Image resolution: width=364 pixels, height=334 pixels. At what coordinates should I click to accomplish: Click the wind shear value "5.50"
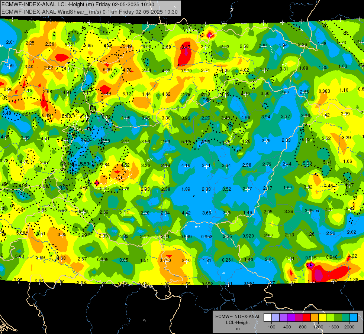click(307, 163)
